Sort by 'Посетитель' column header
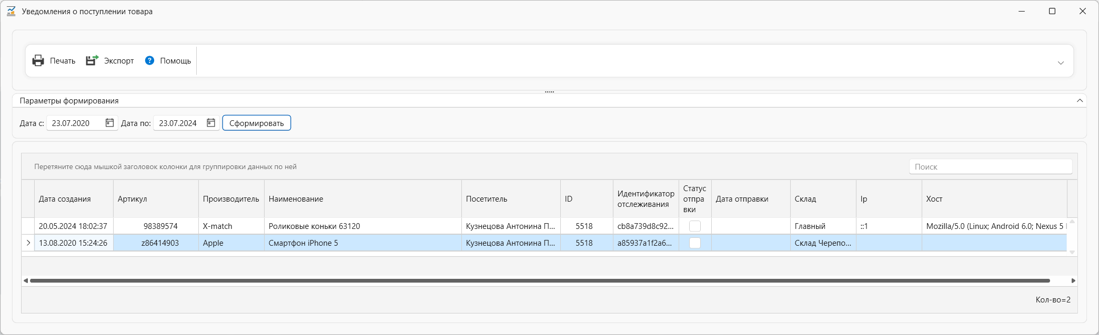 511,199
